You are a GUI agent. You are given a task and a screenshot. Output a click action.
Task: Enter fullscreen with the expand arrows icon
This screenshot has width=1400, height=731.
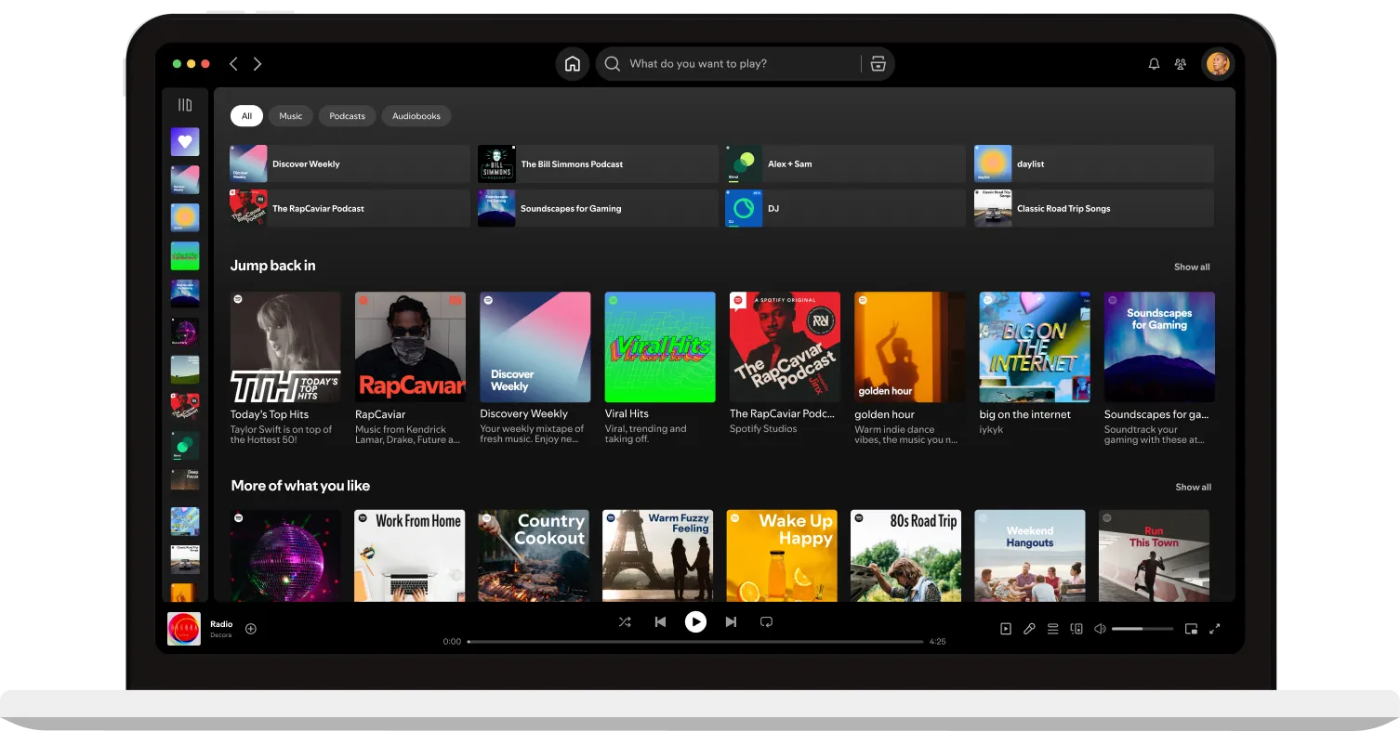(1215, 628)
